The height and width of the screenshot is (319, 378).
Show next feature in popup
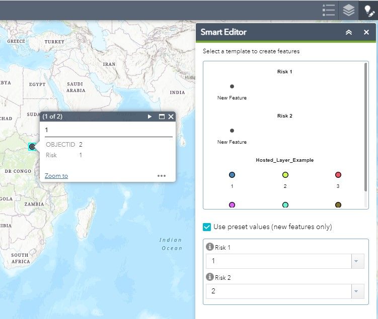[x=149, y=117]
